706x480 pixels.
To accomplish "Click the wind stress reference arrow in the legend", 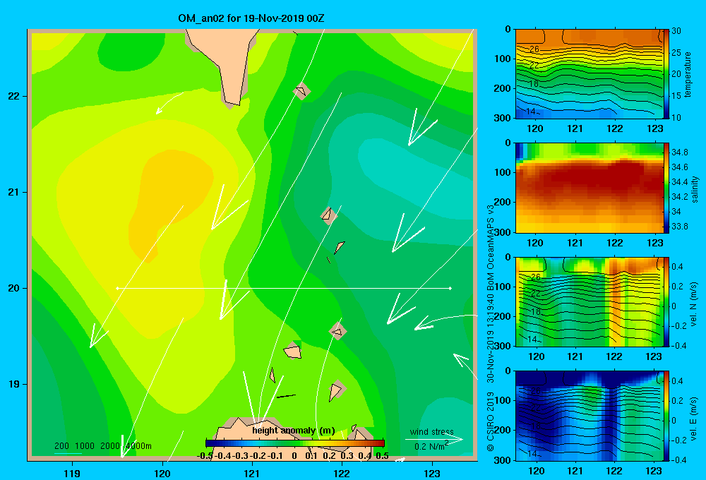I will 433,439.
